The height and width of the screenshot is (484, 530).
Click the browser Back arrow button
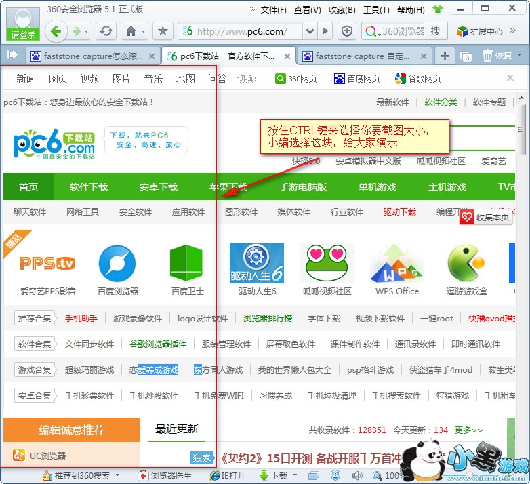point(56,31)
